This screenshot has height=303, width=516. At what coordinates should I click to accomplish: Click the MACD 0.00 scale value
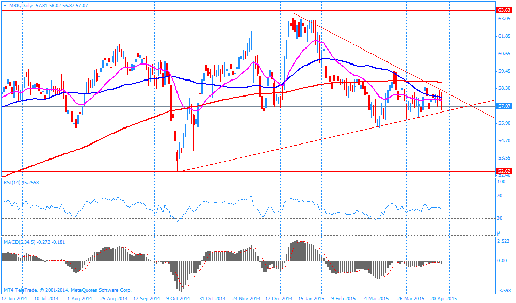[503, 261]
